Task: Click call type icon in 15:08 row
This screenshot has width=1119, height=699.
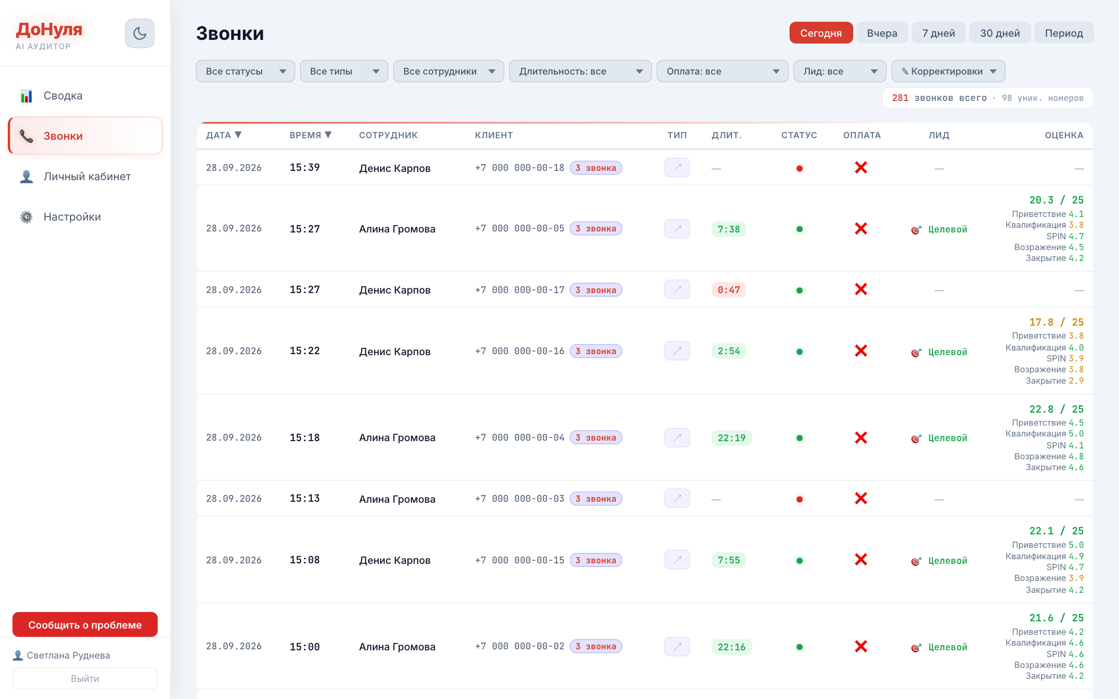Action: [677, 560]
